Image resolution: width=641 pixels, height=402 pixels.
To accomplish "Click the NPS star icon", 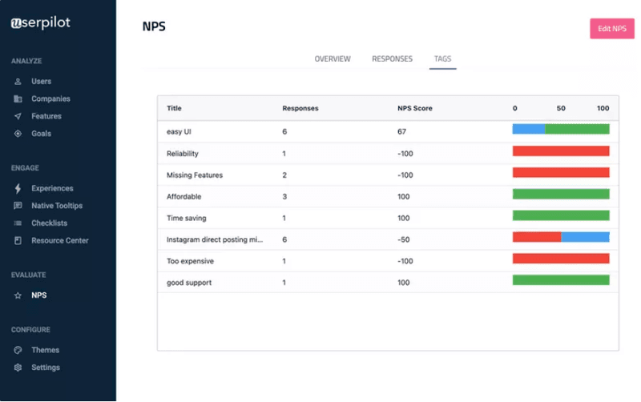I will [x=18, y=295].
